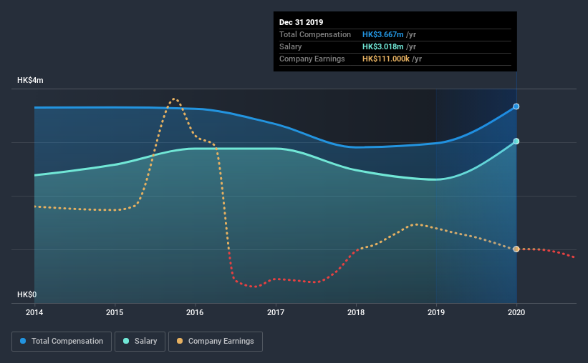The height and width of the screenshot is (363, 588).
Task: Click the 2019 x-axis label
Action: point(436,312)
